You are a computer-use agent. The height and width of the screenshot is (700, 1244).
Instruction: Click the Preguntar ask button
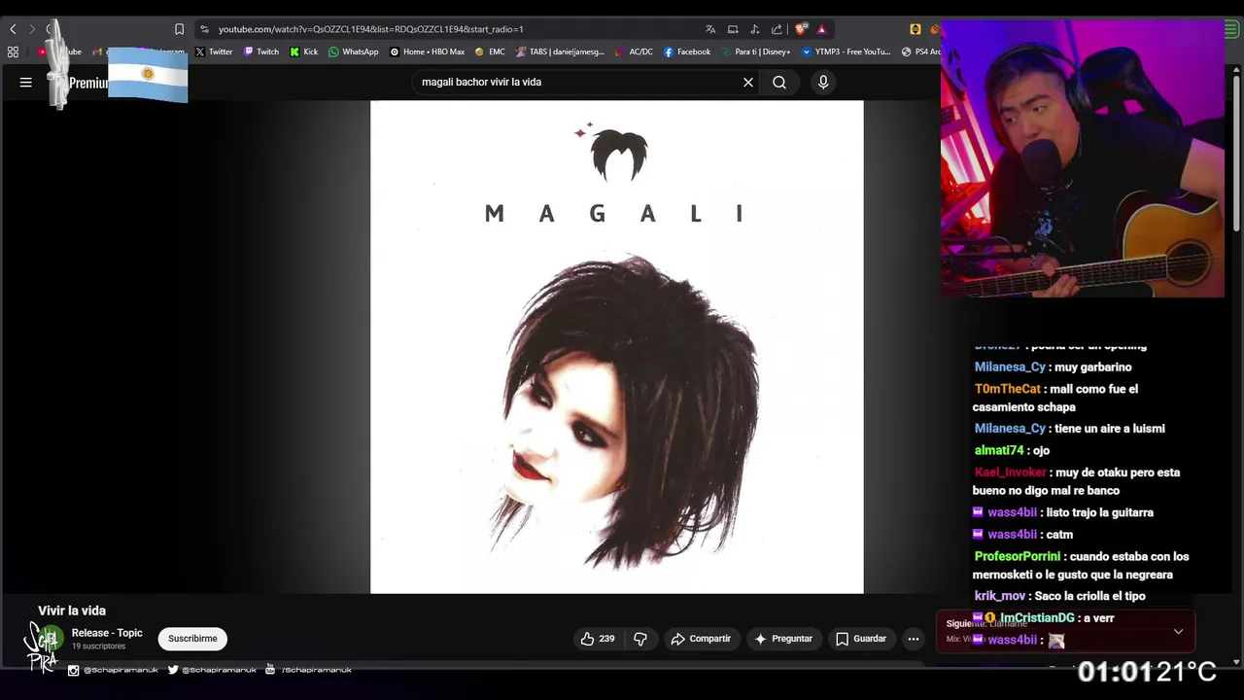point(783,639)
